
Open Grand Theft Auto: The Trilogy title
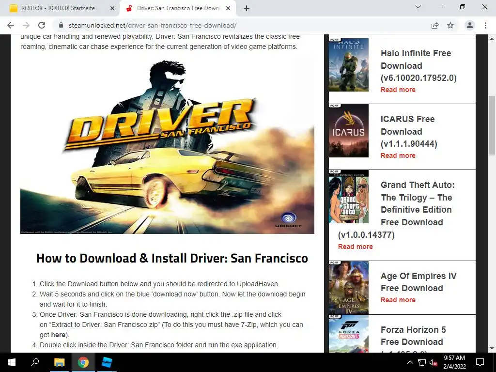396,210
